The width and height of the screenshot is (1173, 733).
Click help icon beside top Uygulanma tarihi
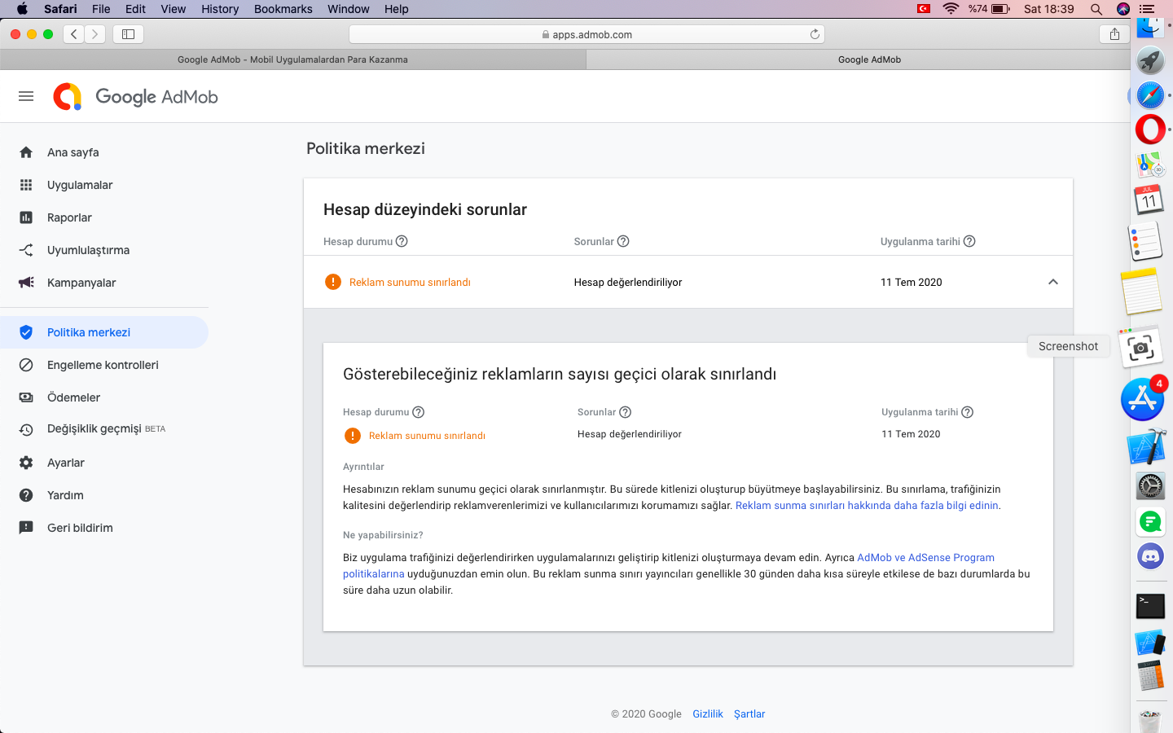[x=969, y=241]
